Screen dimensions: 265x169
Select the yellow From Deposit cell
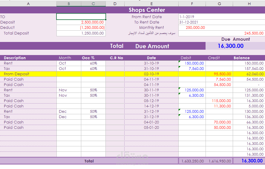pos(28,74)
